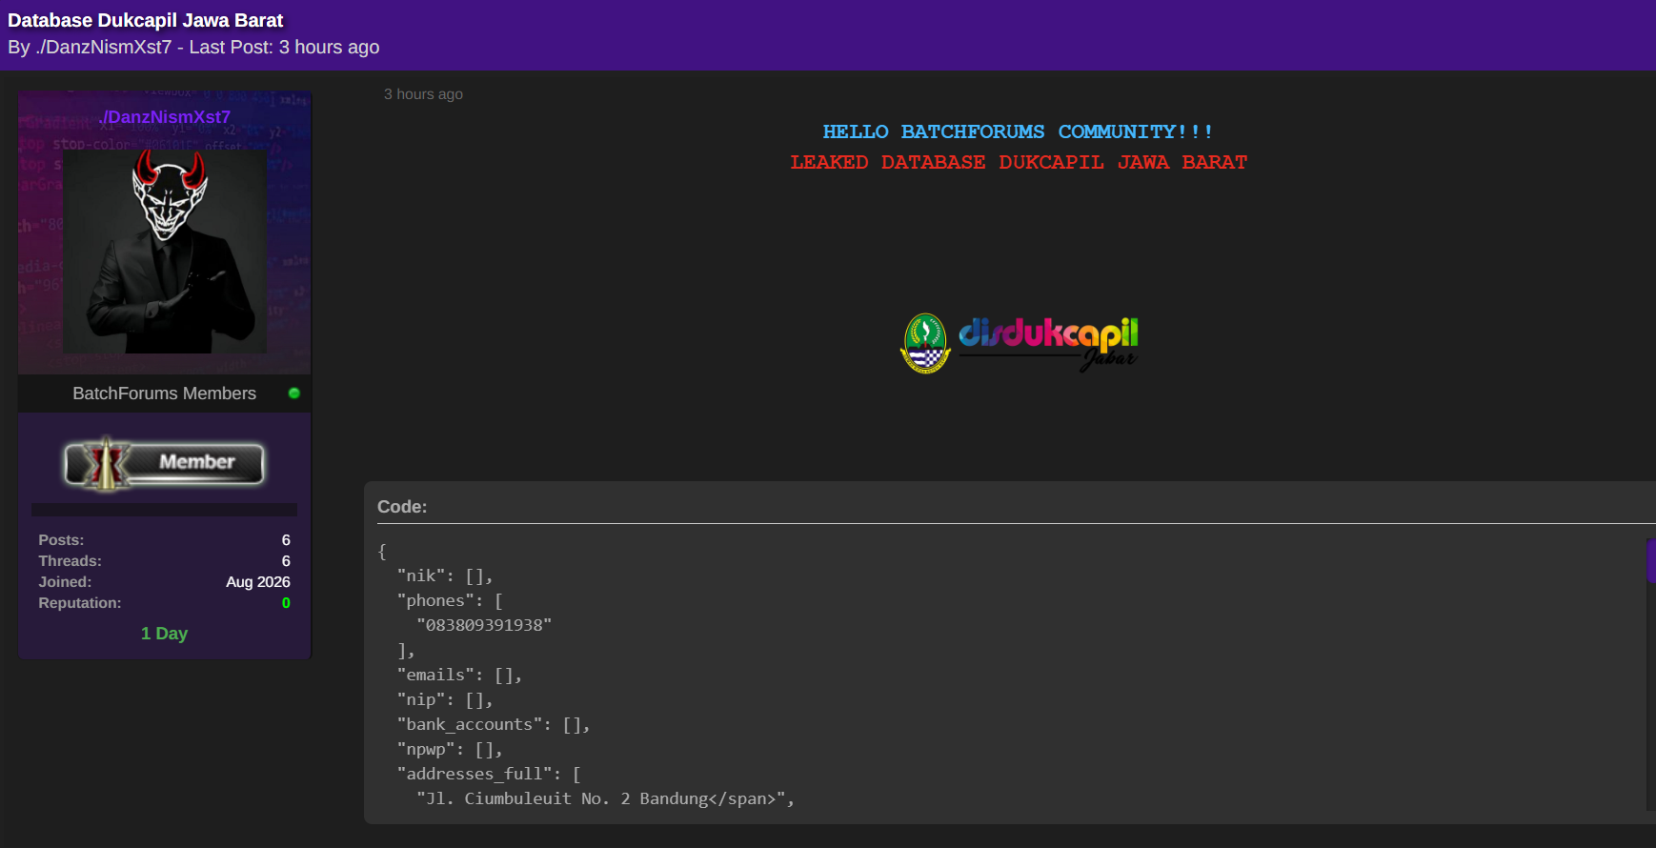Click the '1 Day' membership label

point(165,634)
